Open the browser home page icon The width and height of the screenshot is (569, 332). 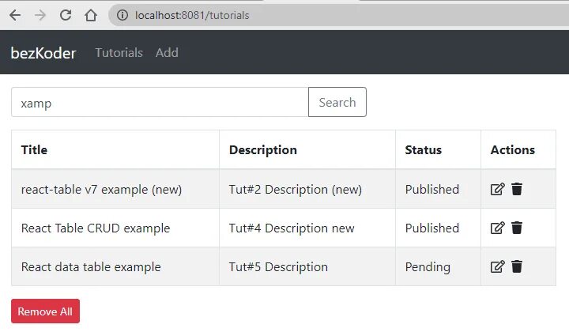(91, 15)
